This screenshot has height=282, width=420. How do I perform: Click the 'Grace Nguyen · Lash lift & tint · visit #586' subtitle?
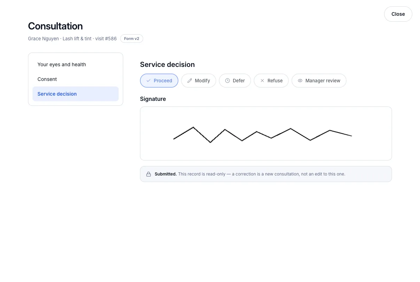click(x=72, y=39)
